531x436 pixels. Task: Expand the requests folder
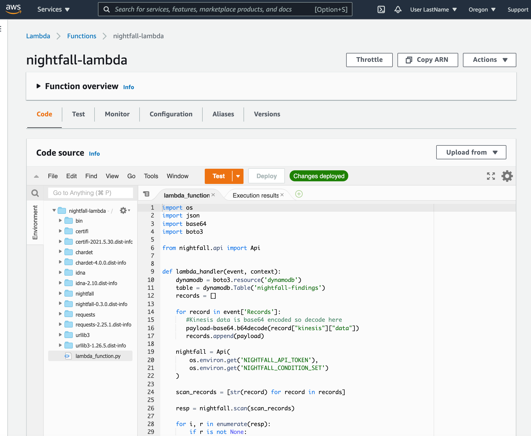pyautogui.click(x=60, y=314)
